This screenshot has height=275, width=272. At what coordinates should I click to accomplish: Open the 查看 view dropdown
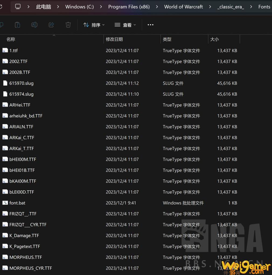pos(125,25)
